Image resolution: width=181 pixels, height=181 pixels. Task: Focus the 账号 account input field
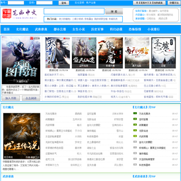click(x=16, y=3)
